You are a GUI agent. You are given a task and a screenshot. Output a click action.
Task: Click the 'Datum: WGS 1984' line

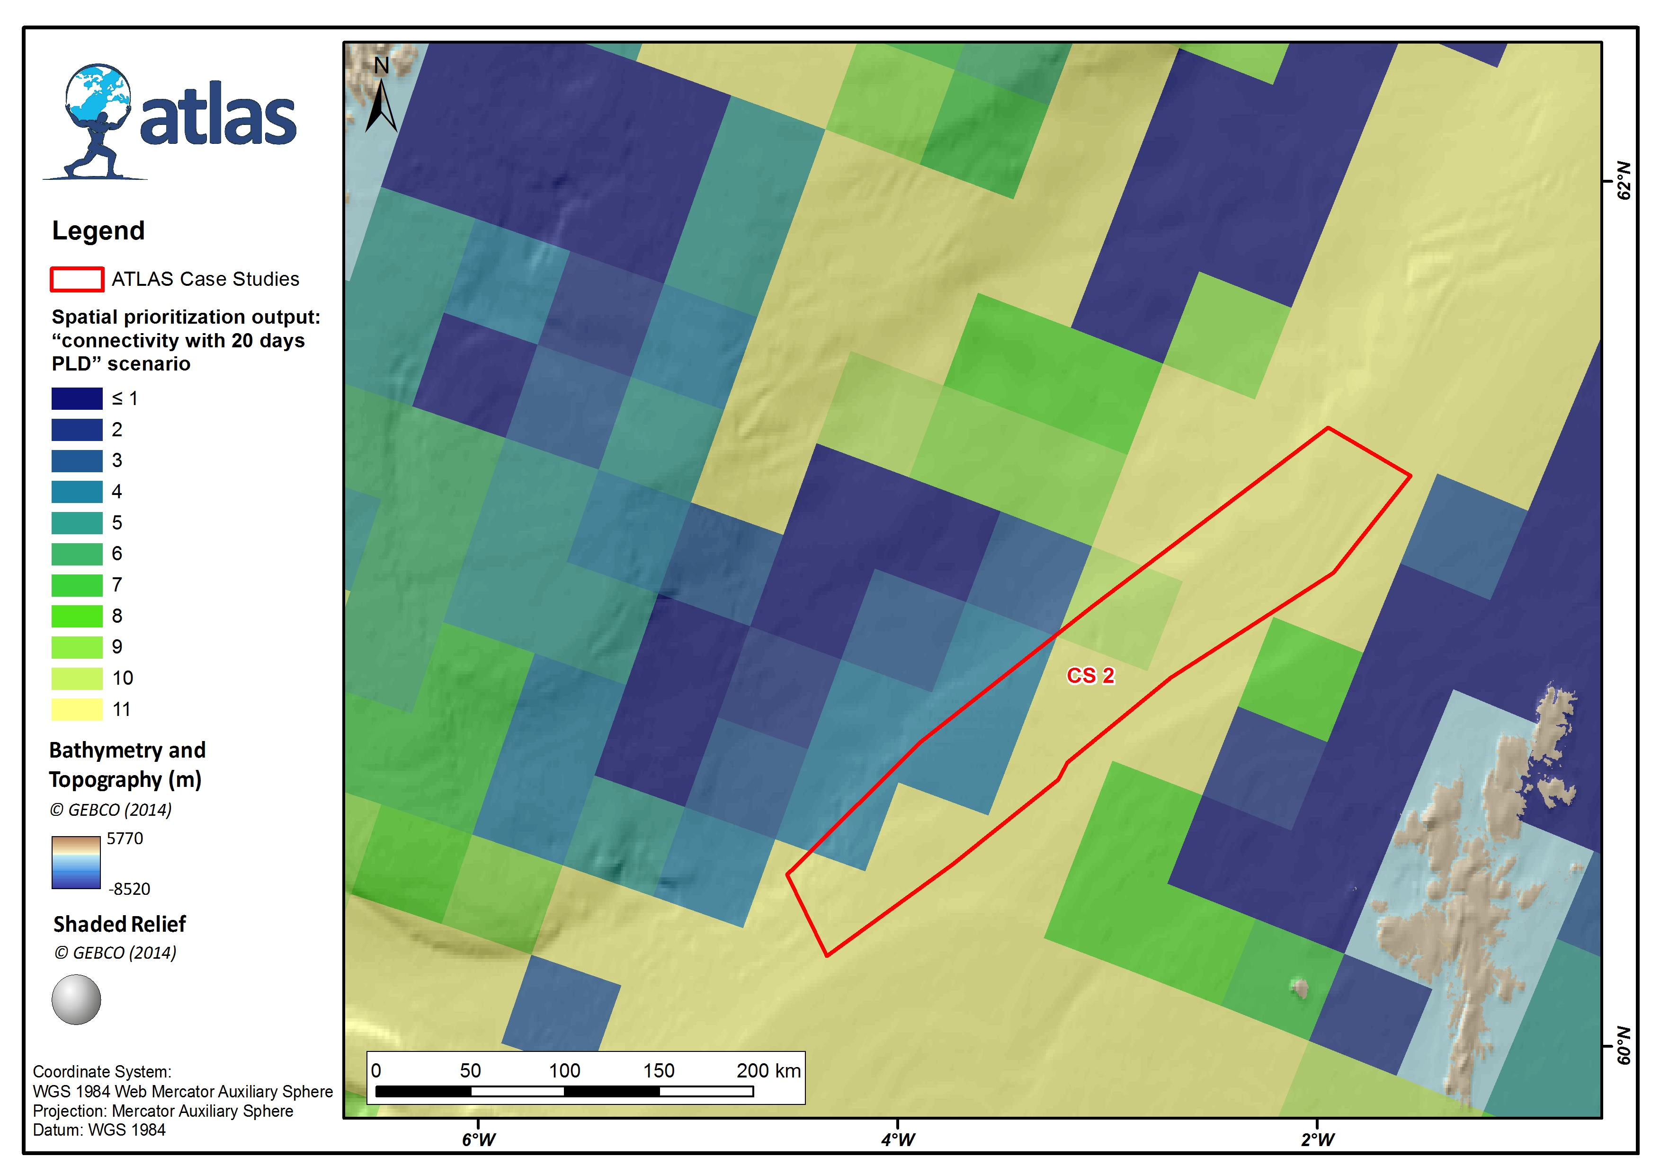99,1129
